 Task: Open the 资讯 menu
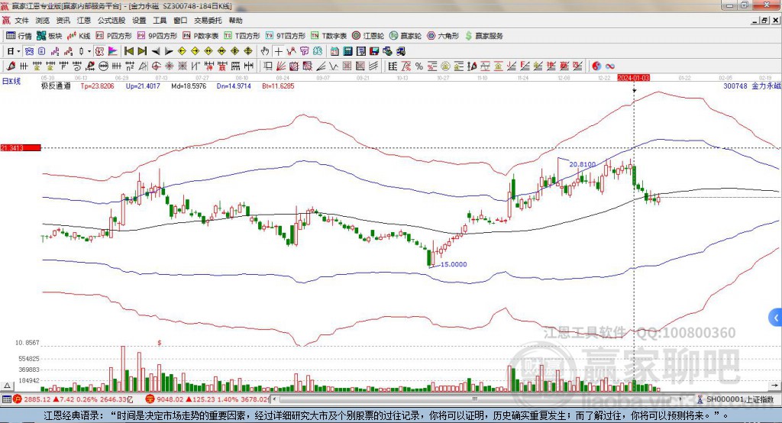click(x=63, y=21)
